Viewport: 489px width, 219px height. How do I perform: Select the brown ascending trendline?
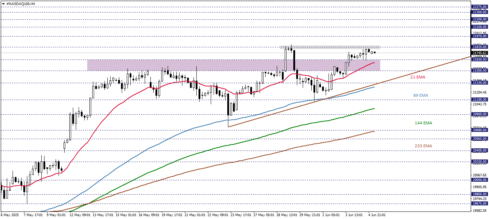click(349, 91)
